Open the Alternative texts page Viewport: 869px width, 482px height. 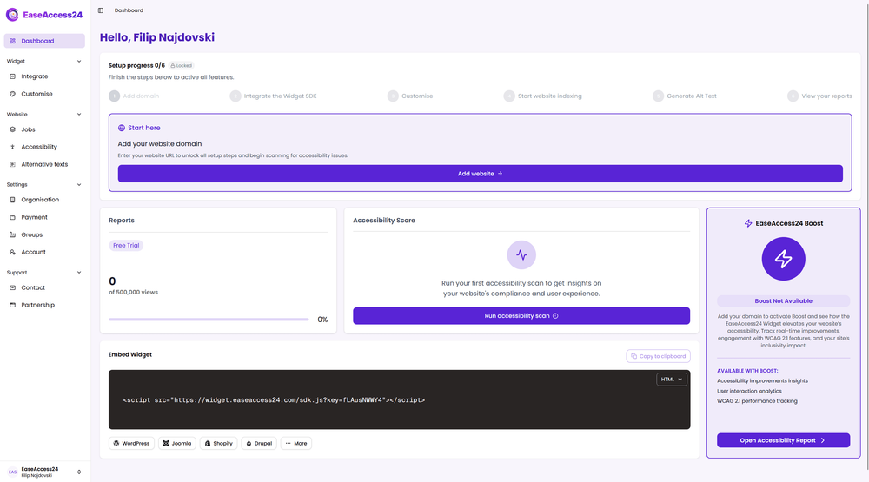(44, 164)
